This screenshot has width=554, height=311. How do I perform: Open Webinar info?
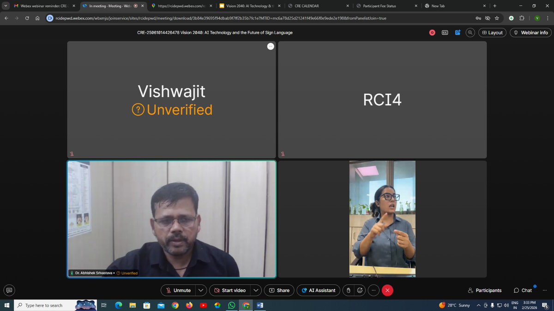(530, 33)
